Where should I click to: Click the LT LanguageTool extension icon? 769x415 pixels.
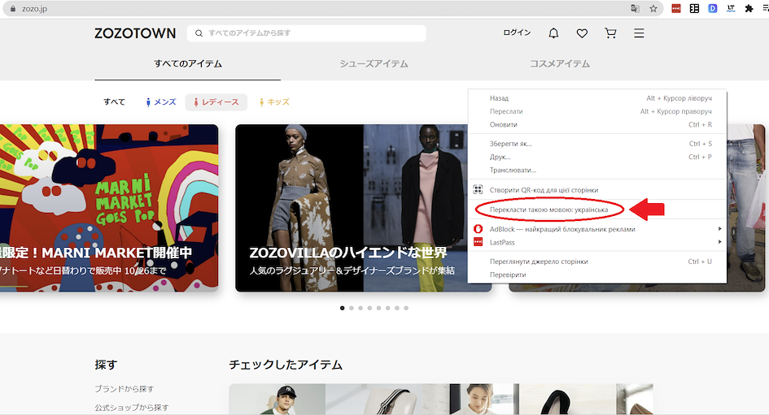(731, 8)
